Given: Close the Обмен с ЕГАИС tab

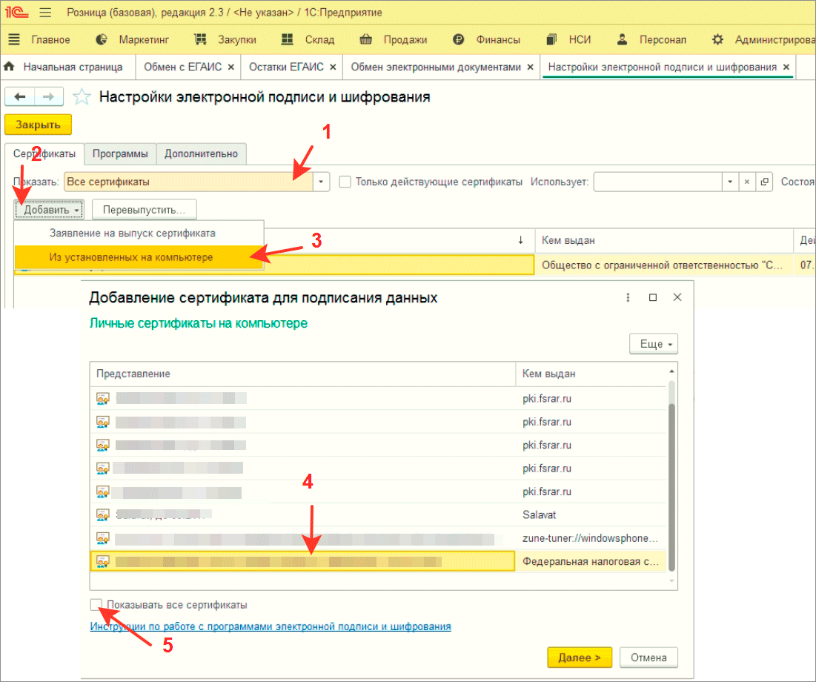Looking at the screenshot, I should (231, 67).
